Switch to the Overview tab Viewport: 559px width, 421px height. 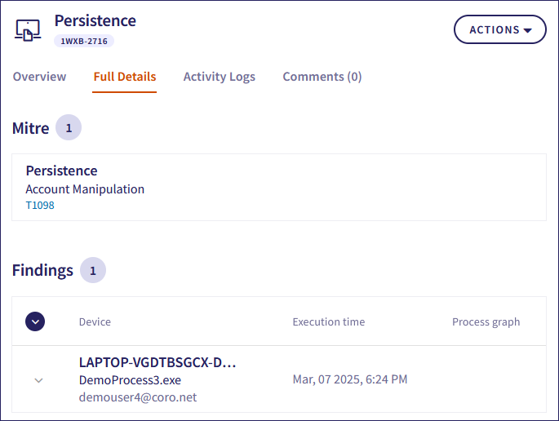pos(39,77)
